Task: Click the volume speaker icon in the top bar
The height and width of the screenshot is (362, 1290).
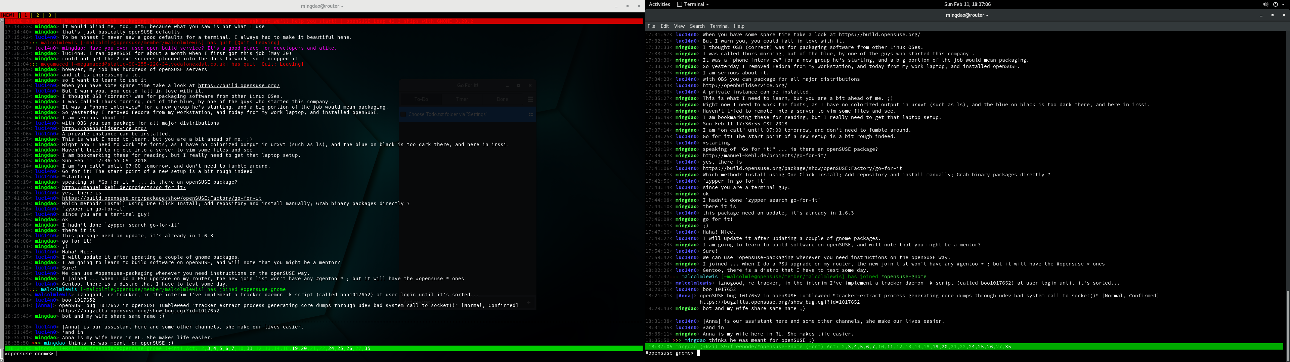Action: pos(1265,4)
